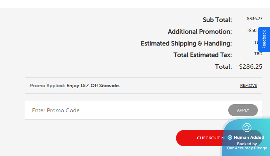Click the house-shaped badge icon above Human Added
The height and width of the screenshot is (156, 270).
(x=247, y=128)
